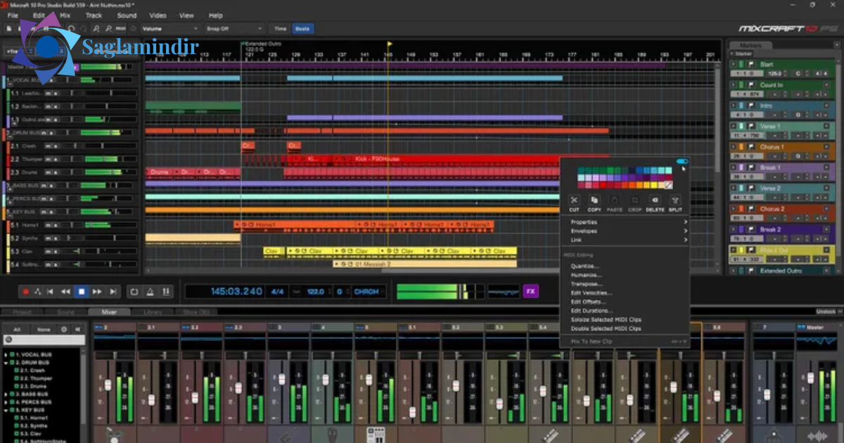Click the top-left green swatch in the color palette
844x443 pixels.
[581, 170]
